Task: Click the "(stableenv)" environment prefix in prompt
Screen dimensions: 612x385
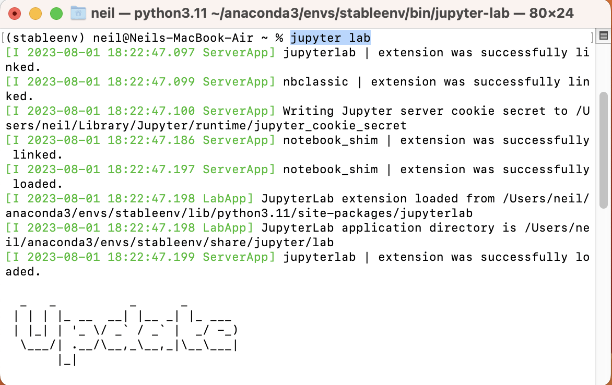Action: coord(45,38)
